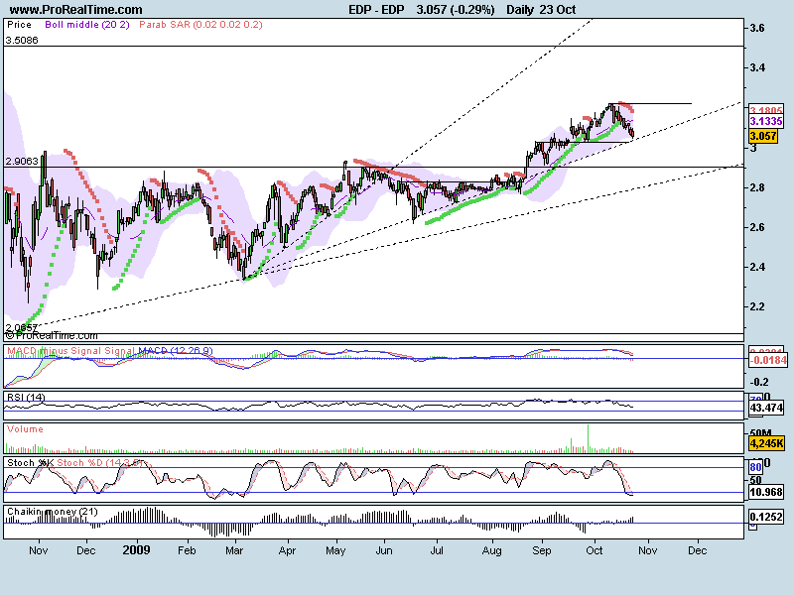Open the Chaikin money (21) panel label
Screen dimensions: 794x595
(x=52, y=512)
